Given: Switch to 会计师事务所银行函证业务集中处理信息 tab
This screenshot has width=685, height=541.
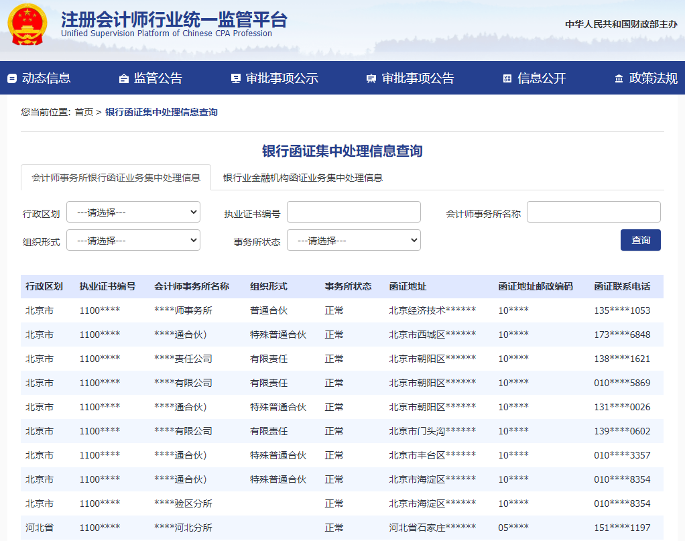Looking at the screenshot, I should point(116,178).
